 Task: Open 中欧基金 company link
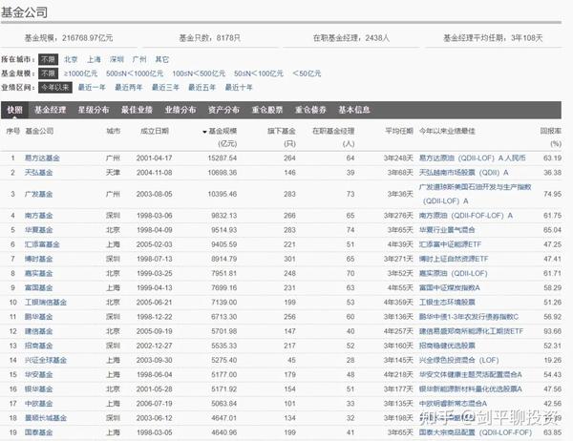pos(39,404)
